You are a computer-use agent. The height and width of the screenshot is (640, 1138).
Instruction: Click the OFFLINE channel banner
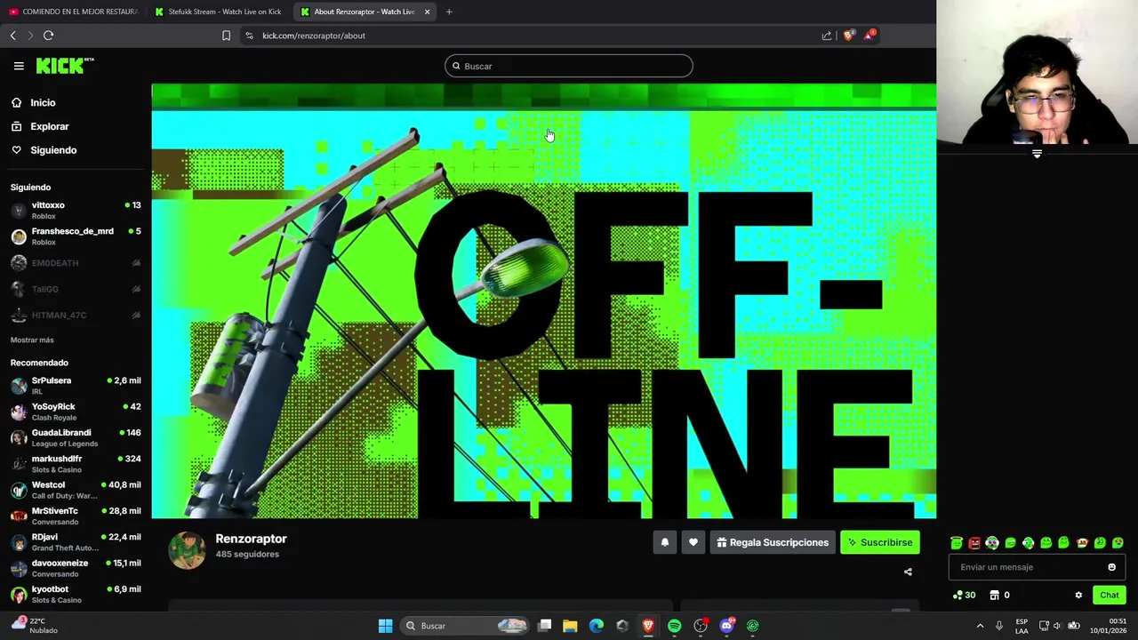(543, 301)
